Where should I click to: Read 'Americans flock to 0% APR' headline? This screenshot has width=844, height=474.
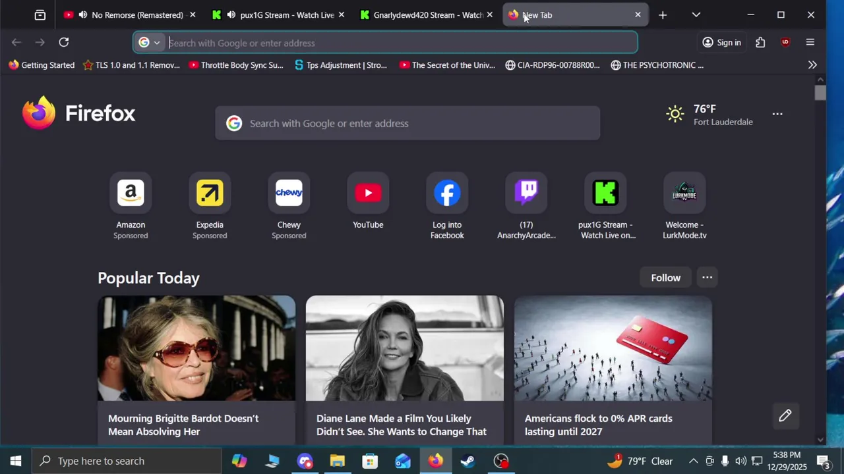599,425
